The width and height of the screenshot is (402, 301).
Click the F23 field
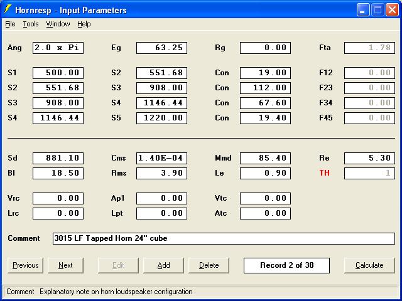[369, 88]
